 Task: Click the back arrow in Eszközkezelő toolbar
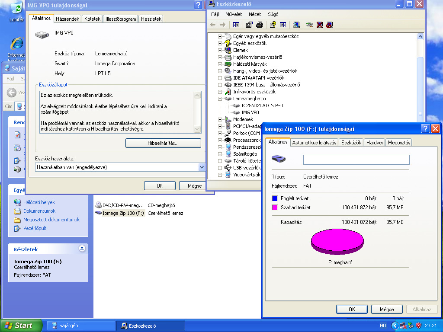[x=213, y=25]
